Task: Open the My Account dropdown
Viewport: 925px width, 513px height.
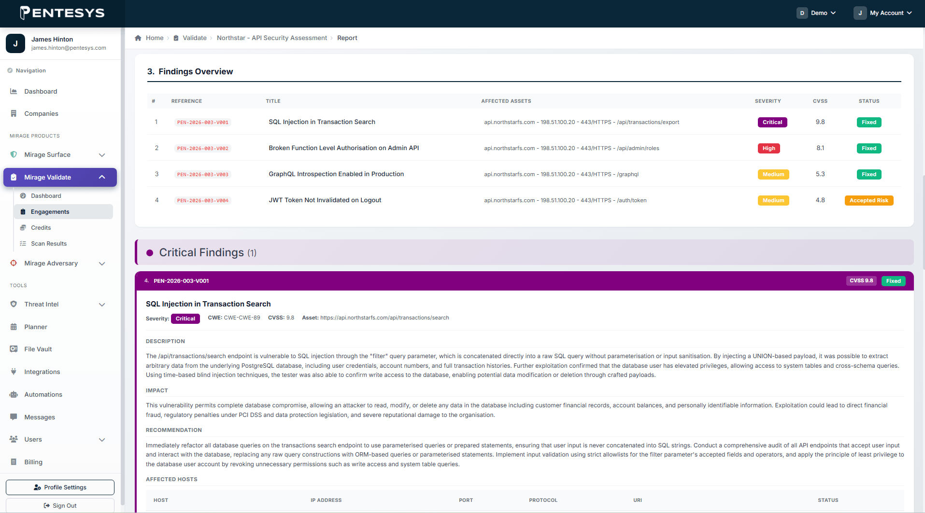Action: pyautogui.click(x=882, y=13)
